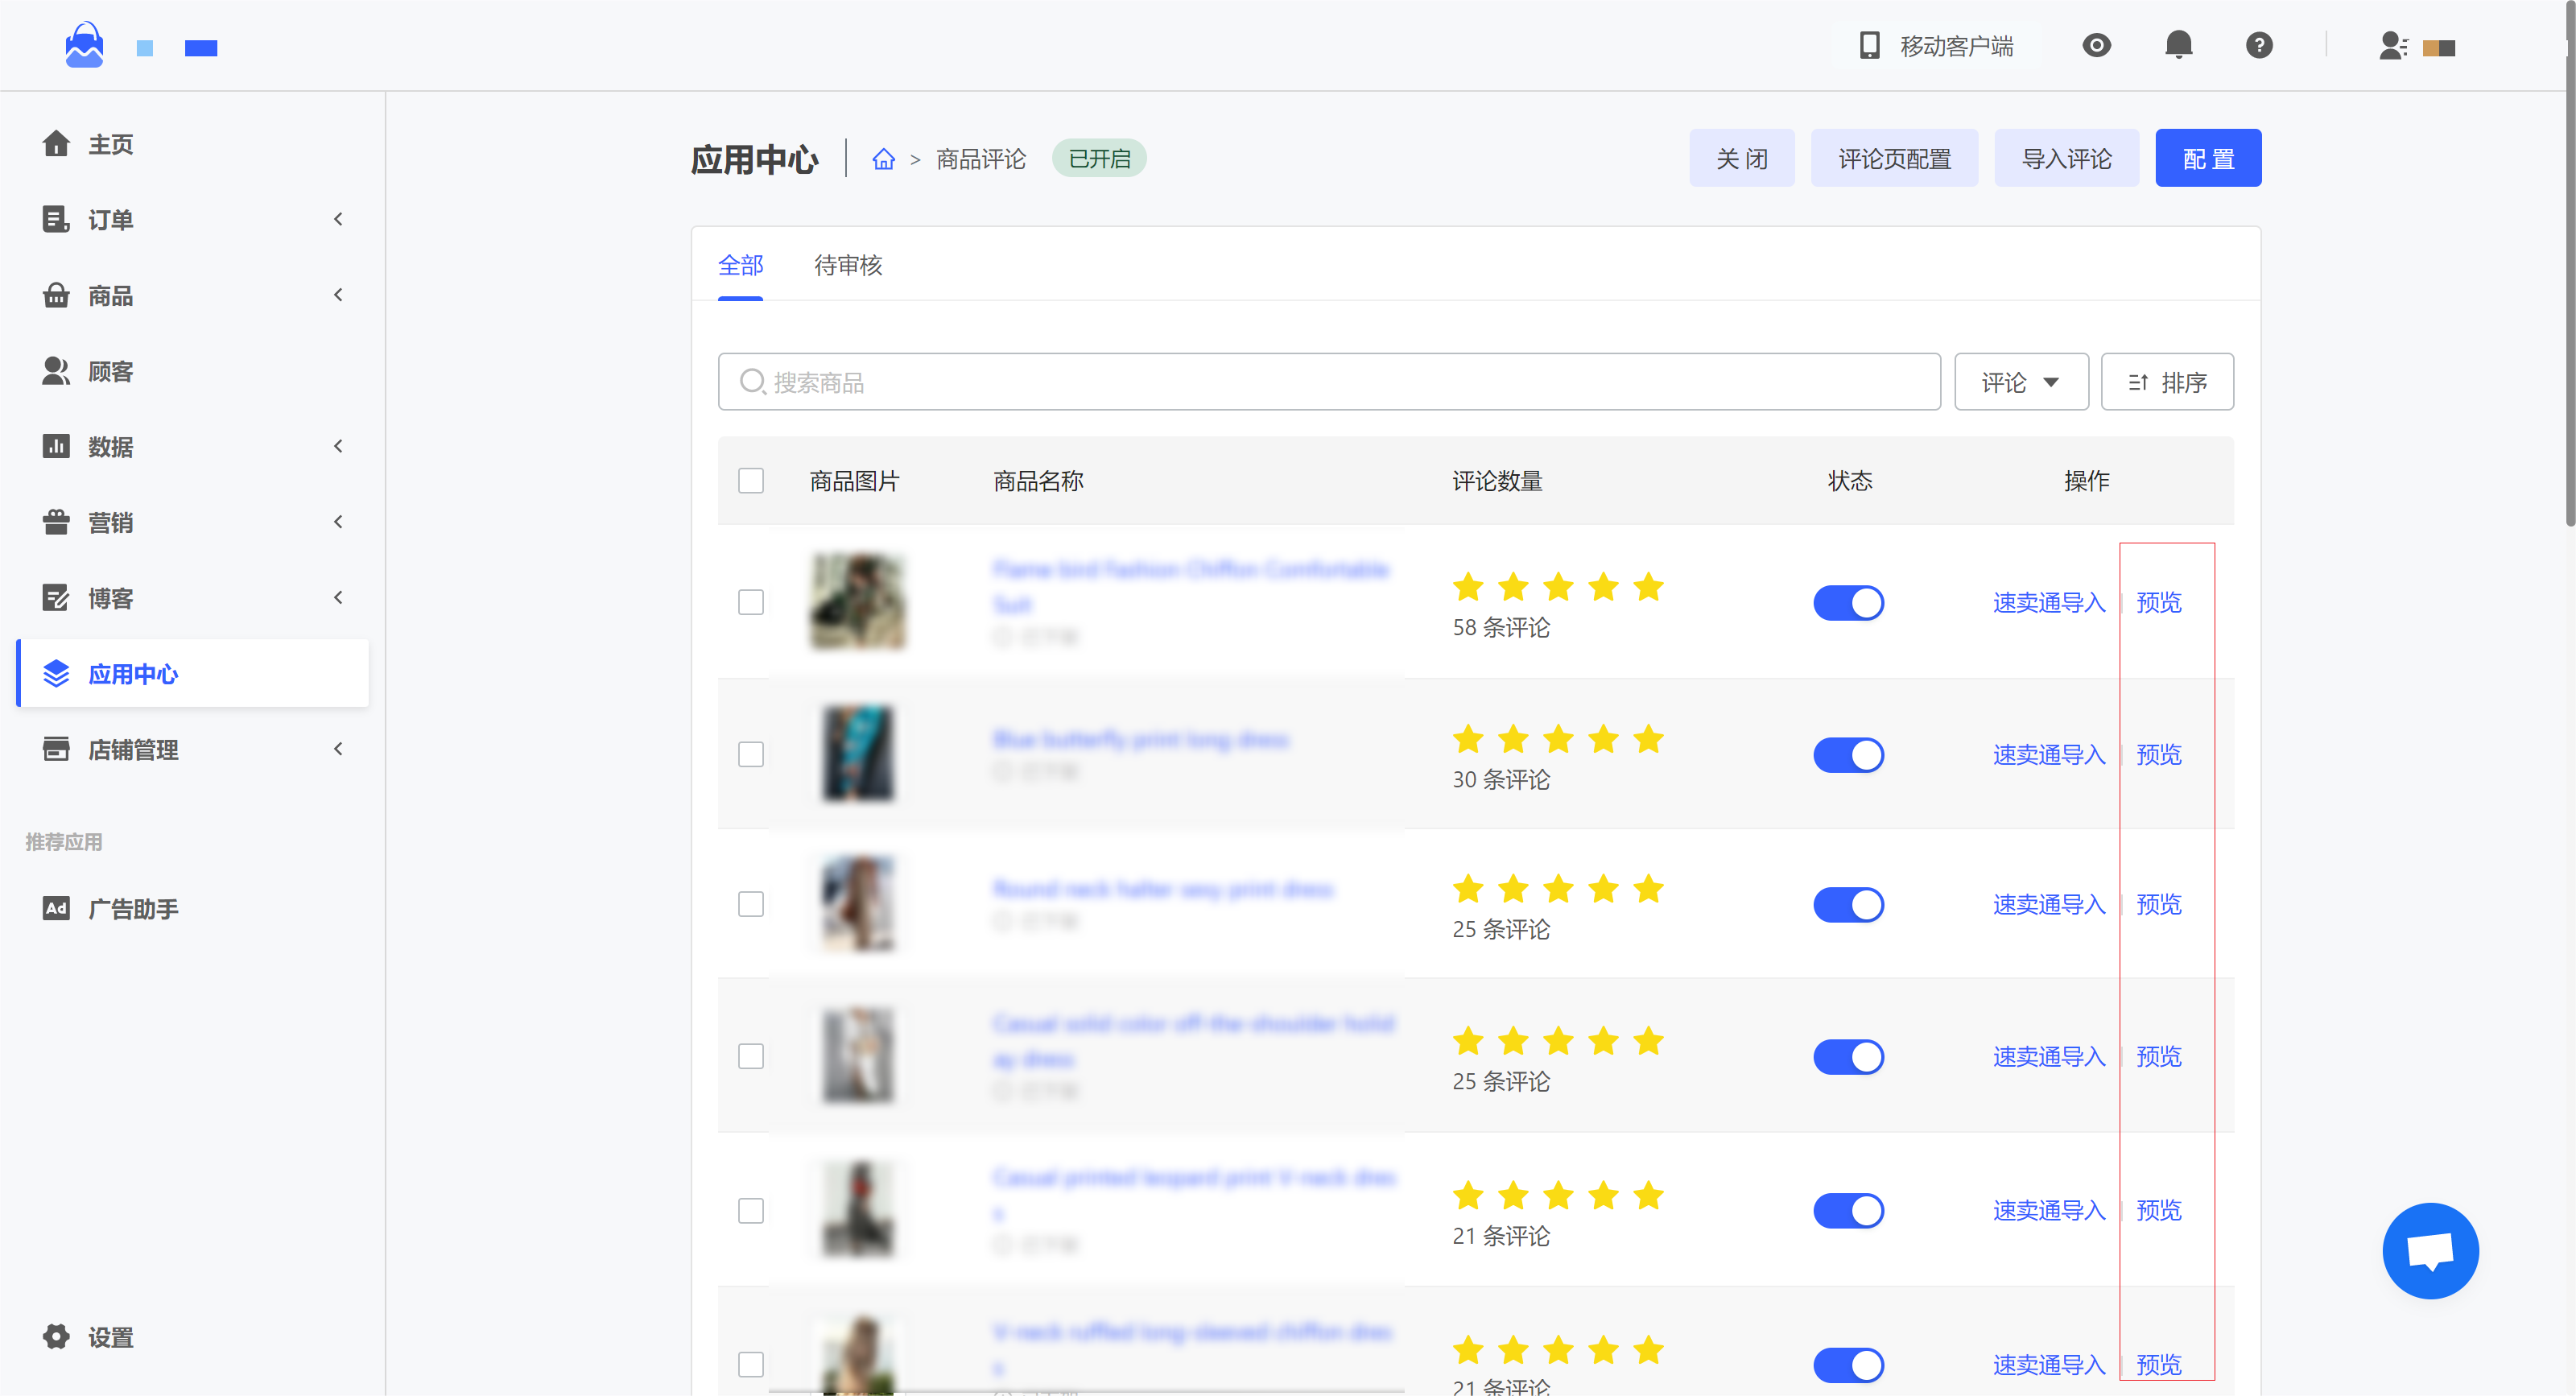
Task: Click the 评论数量 column header
Action: coord(1497,481)
